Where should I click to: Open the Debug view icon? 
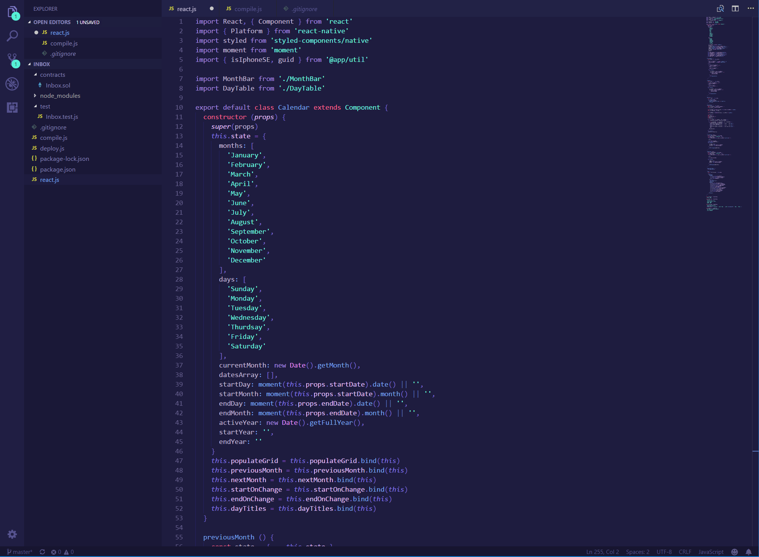pos(12,84)
